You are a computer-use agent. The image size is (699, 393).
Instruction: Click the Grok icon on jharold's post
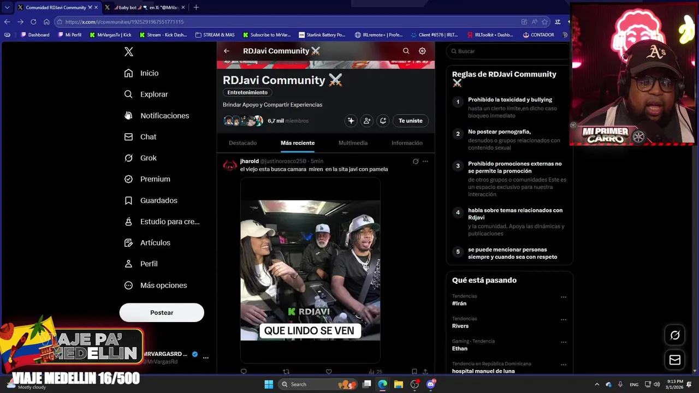click(x=416, y=162)
